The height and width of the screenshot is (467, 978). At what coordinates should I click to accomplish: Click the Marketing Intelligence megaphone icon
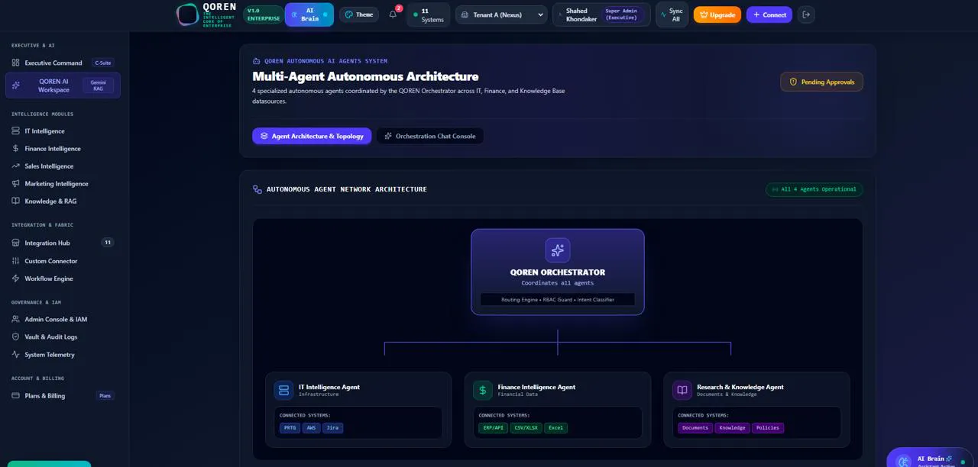[x=16, y=184]
